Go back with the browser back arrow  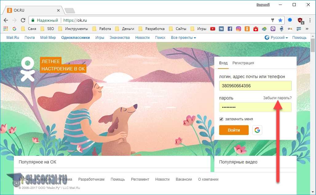pos(6,20)
